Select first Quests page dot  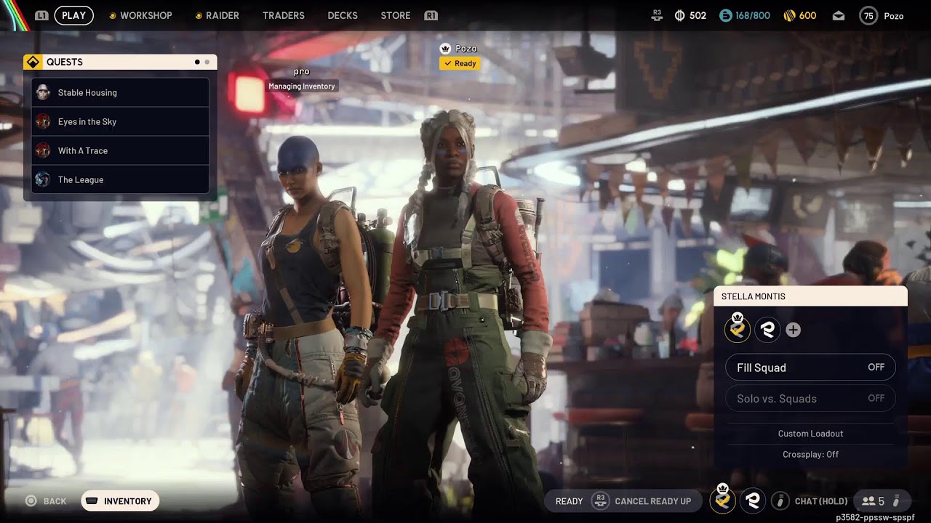click(197, 62)
